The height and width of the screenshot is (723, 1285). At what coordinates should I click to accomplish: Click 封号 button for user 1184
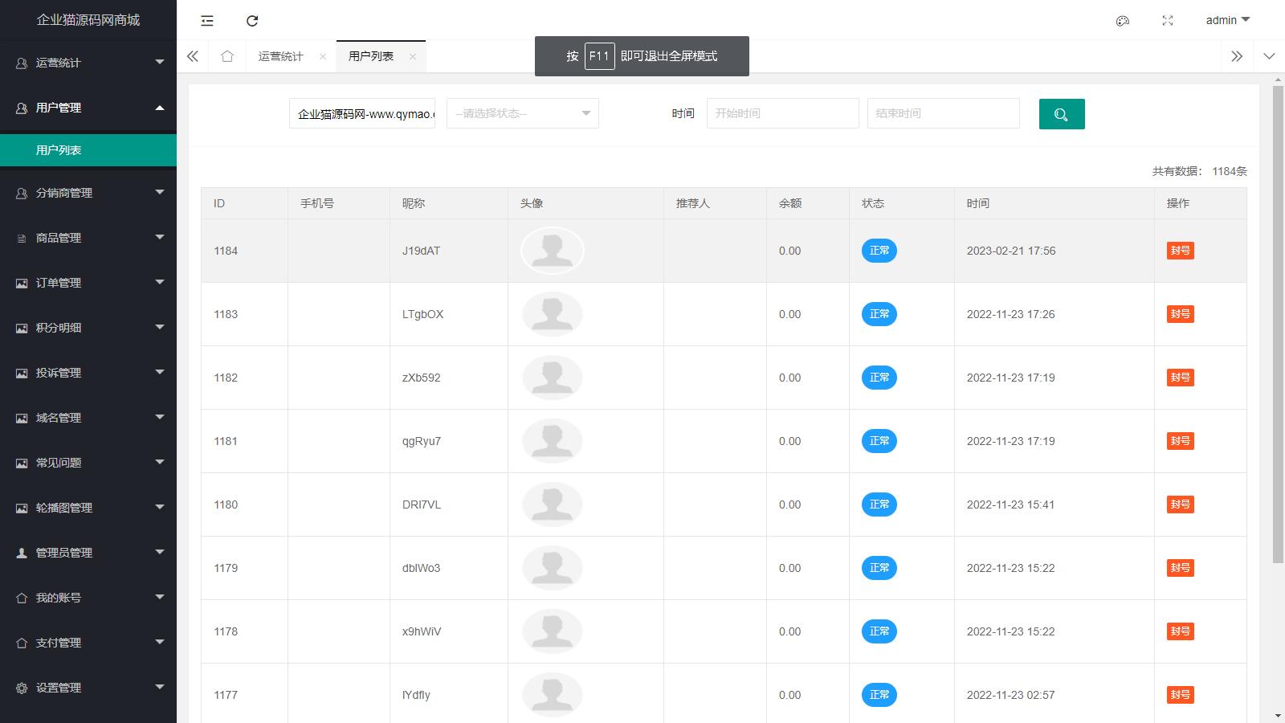(1180, 251)
